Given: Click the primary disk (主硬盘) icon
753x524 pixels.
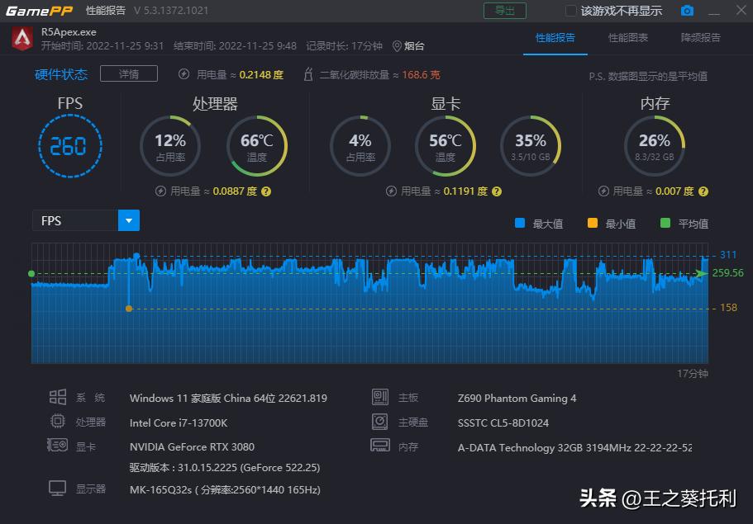Looking at the screenshot, I should click(x=379, y=423).
